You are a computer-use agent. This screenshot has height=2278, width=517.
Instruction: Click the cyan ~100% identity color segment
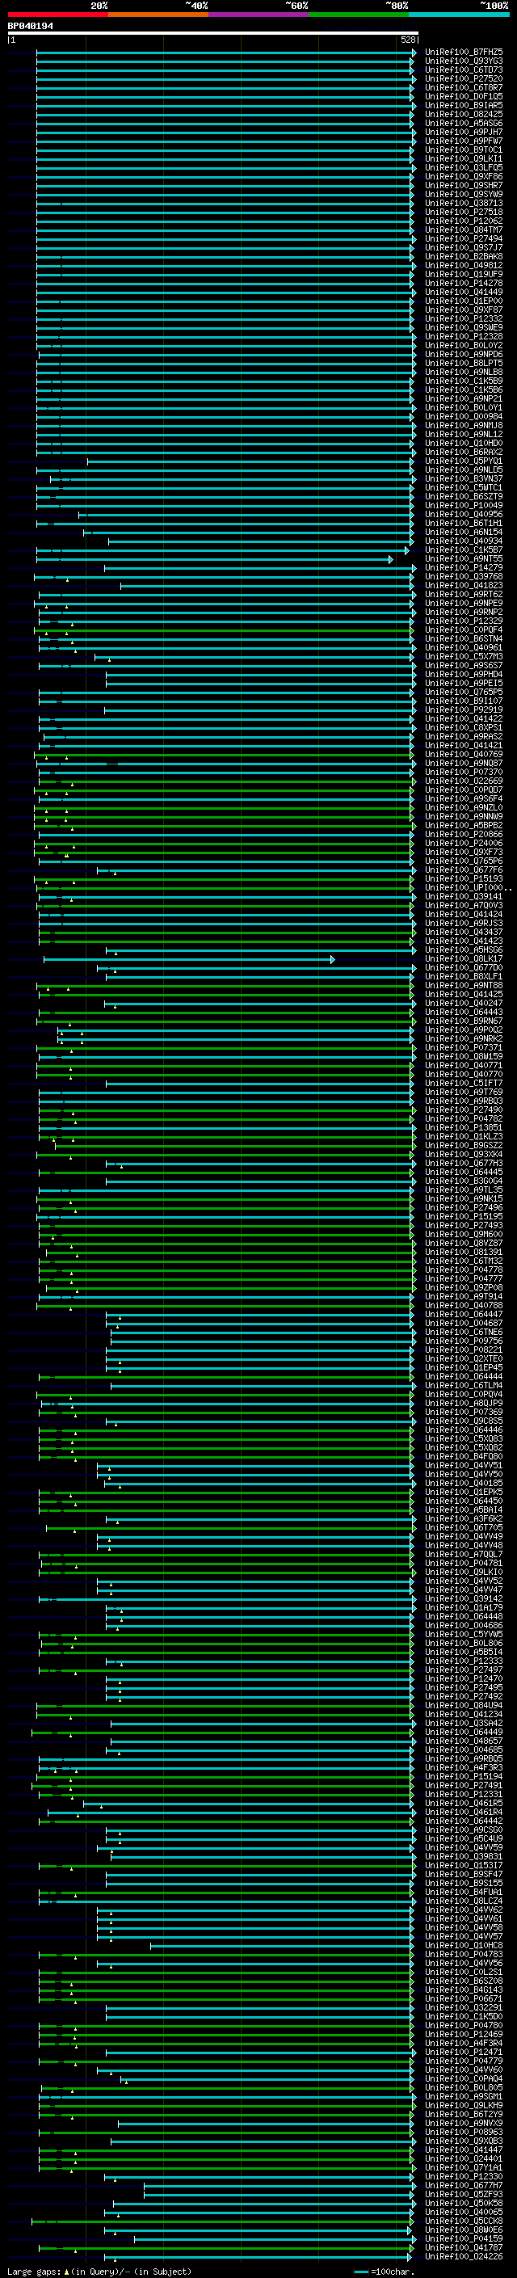tap(459, 15)
